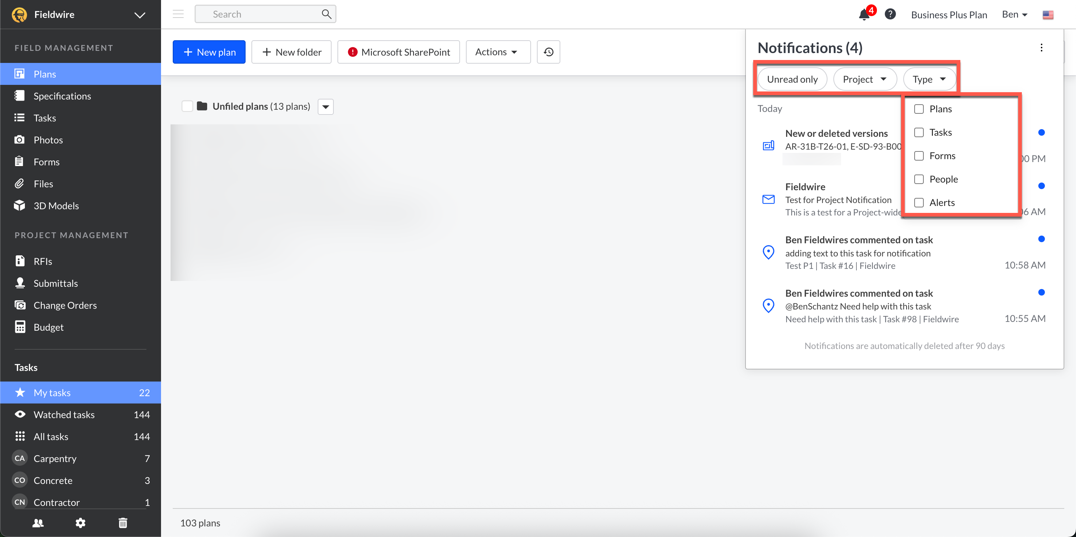Open Submittals in project management
The width and height of the screenshot is (1076, 537).
pos(56,283)
